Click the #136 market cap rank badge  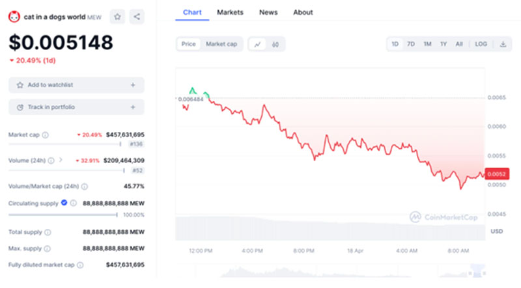coord(136,144)
